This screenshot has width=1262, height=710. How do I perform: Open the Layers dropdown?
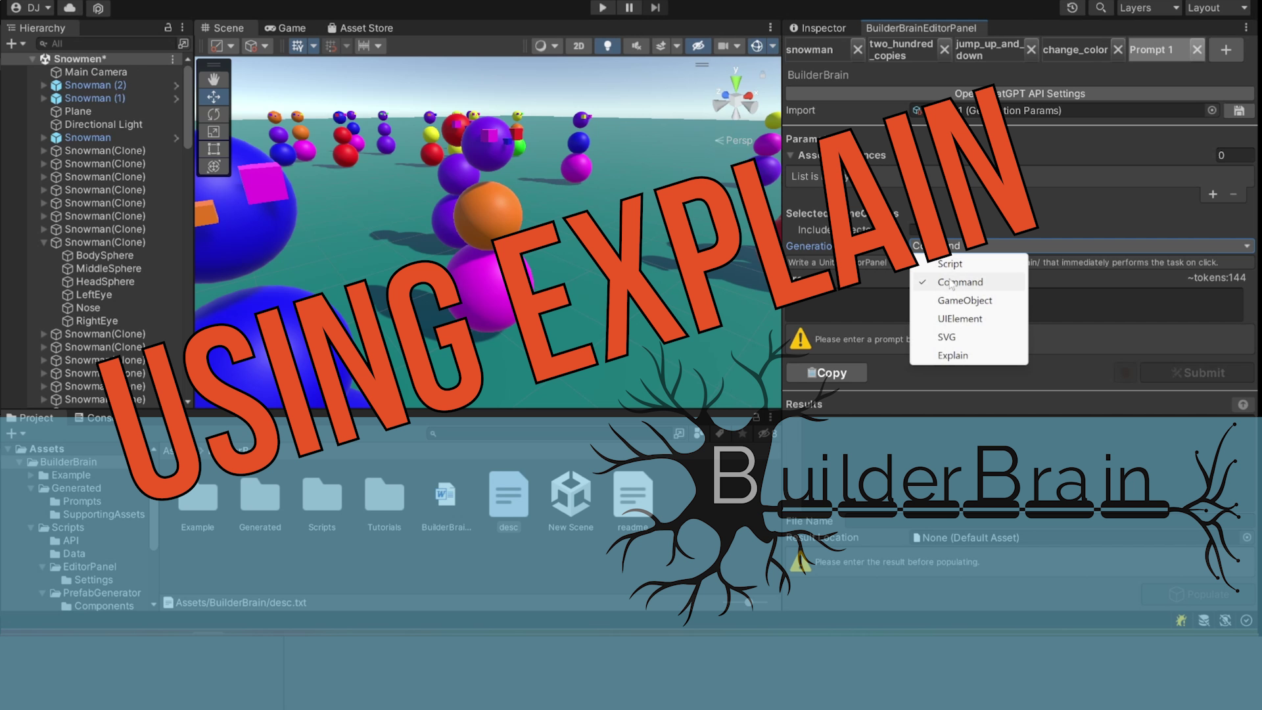[x=1149, y=8]
